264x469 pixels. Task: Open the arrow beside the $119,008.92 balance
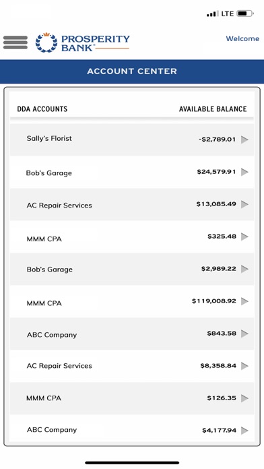click(x=244, y=301)
